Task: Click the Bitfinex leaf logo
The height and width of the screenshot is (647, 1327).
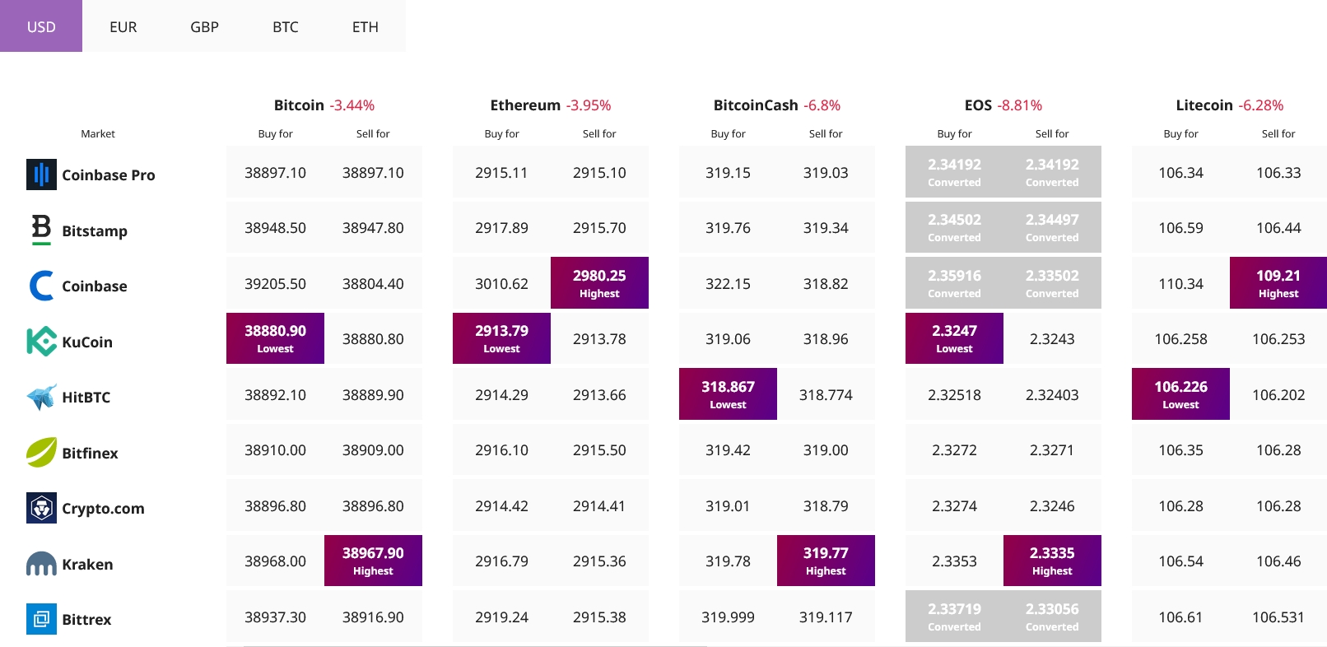Action: coord(41,453)
